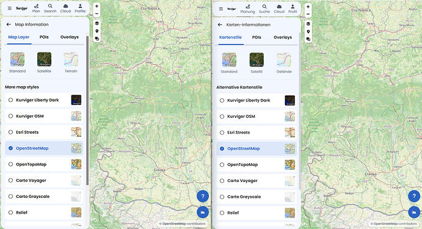422x229 pixels.
Task: Select OpenTopoMap under Alternative Kartenstile
Action: 256,164
